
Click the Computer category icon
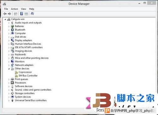coord(12,33)
